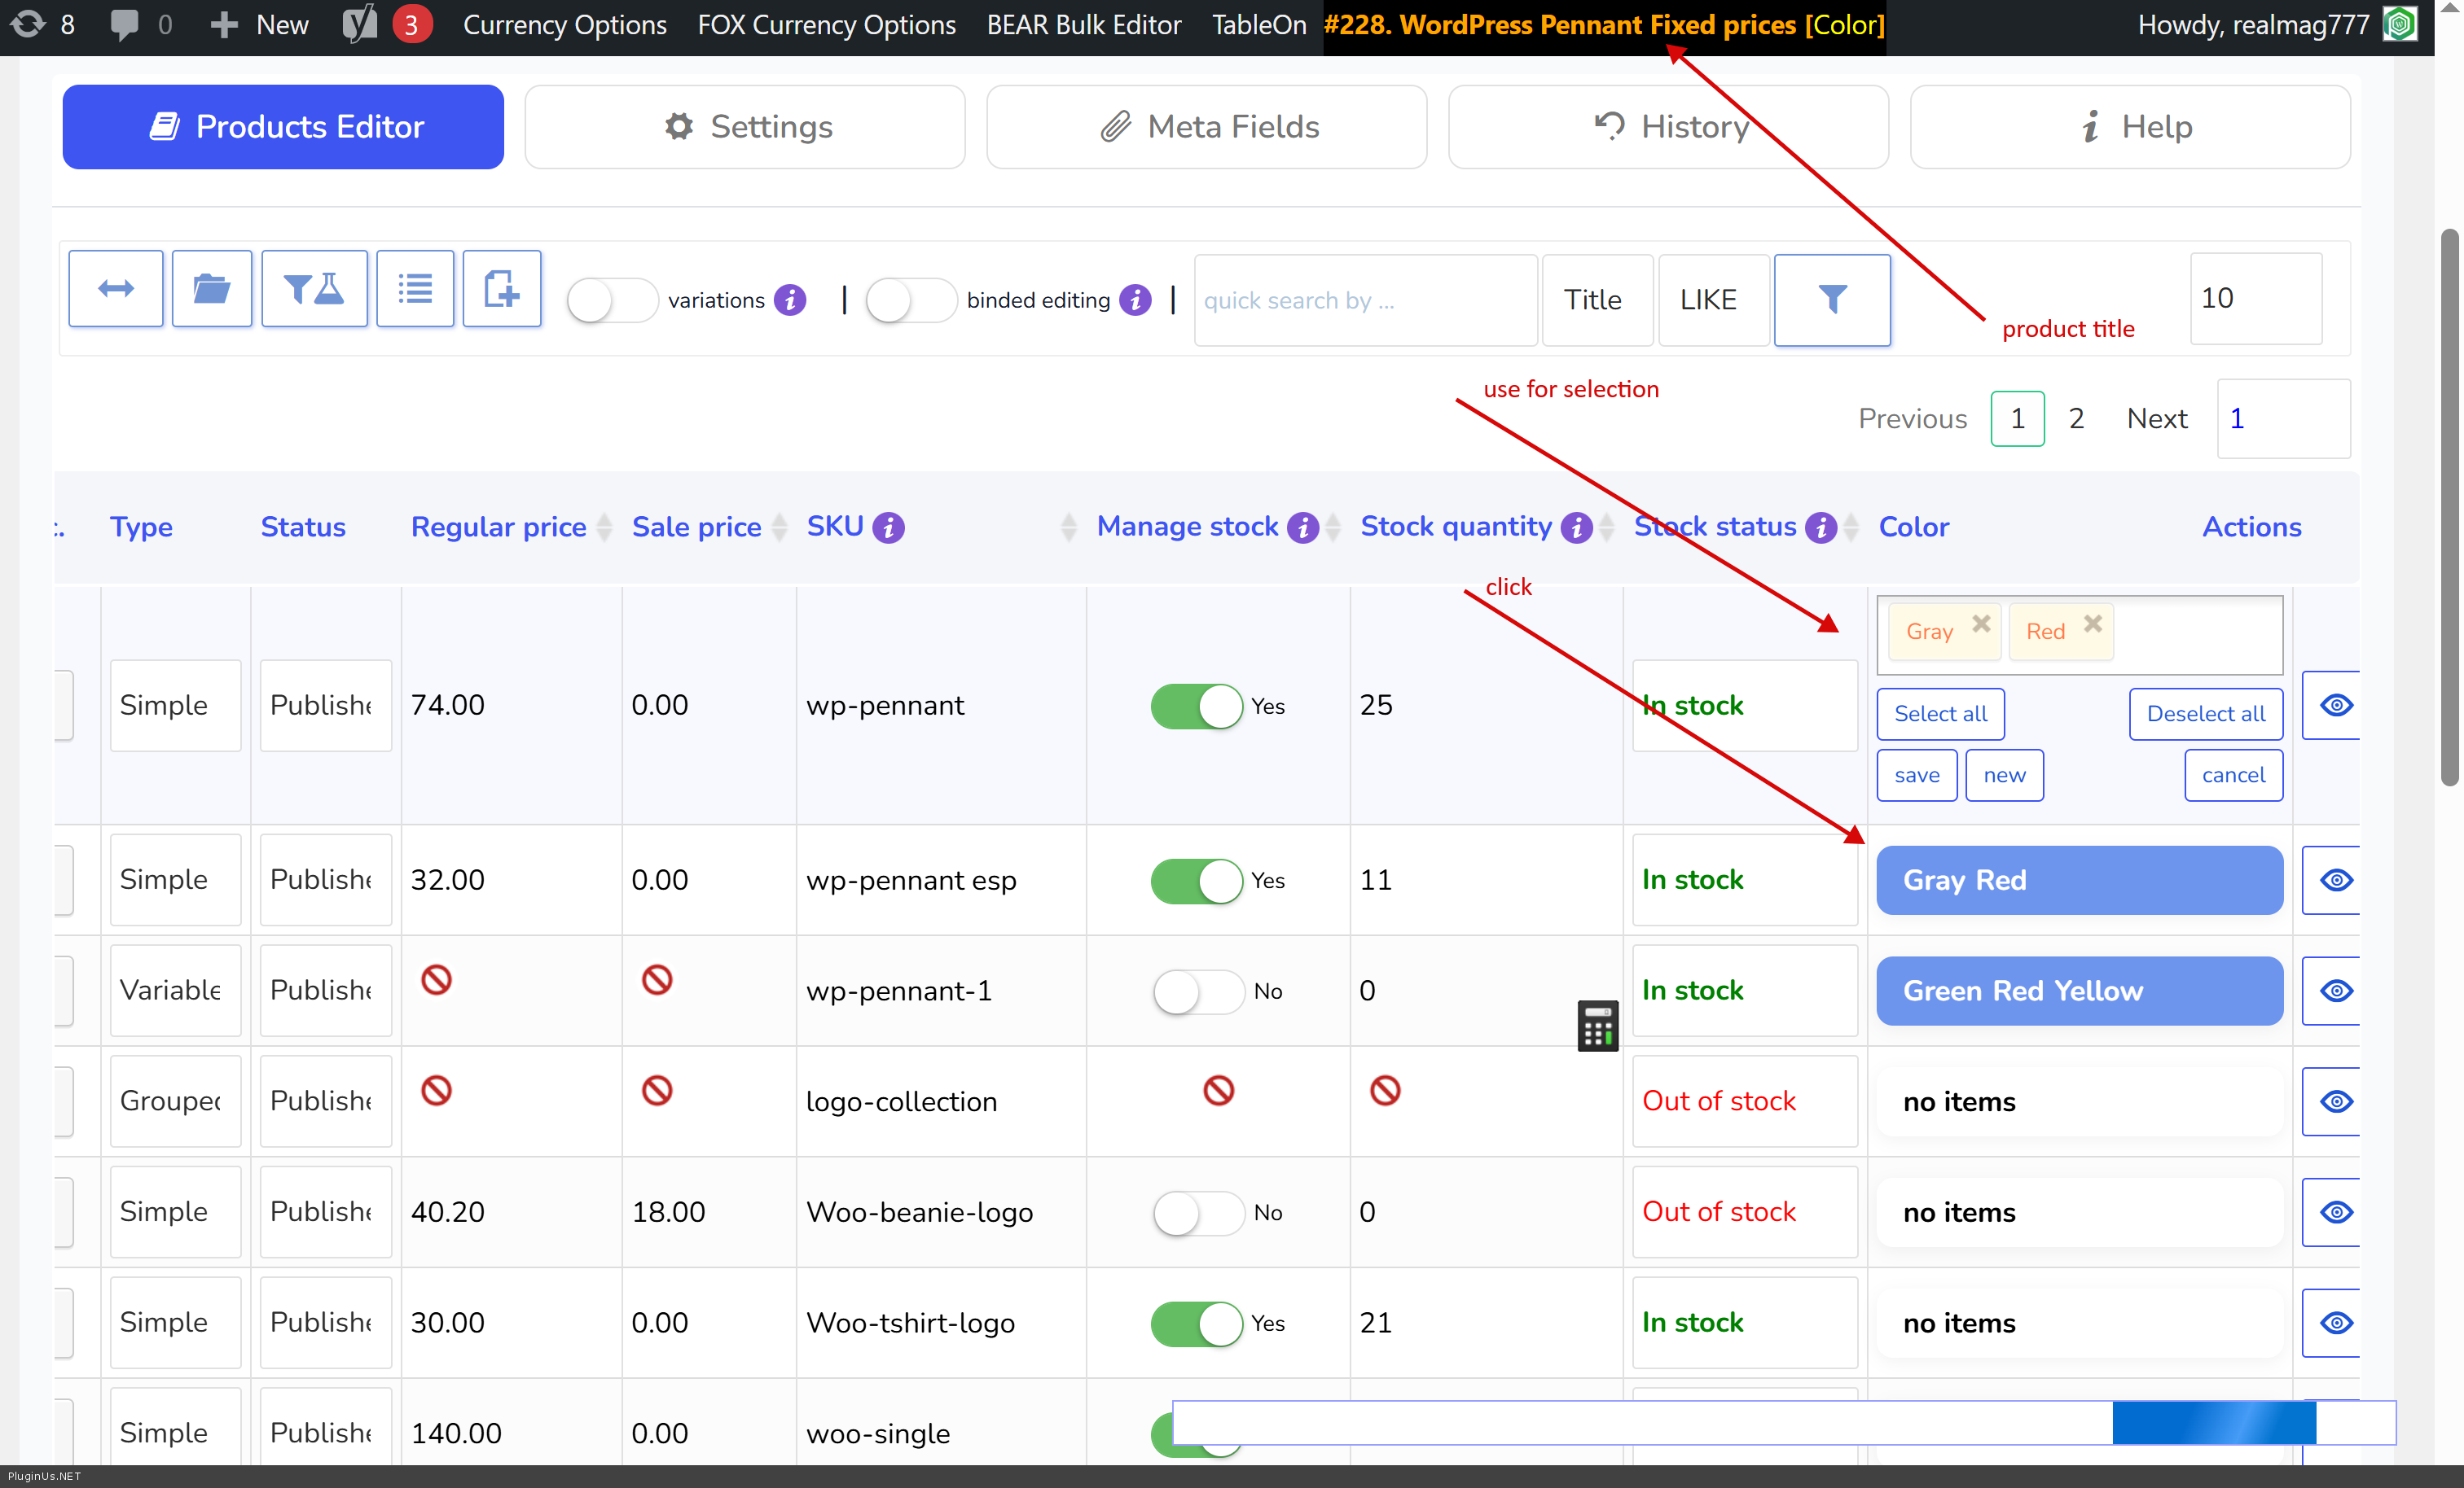Apply the quick search funnel filter button
2464x1488 pixels.
pos(1831,299)
